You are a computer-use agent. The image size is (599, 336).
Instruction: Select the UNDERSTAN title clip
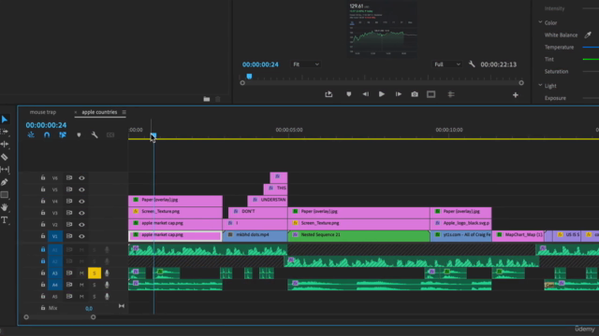point(268,201)
